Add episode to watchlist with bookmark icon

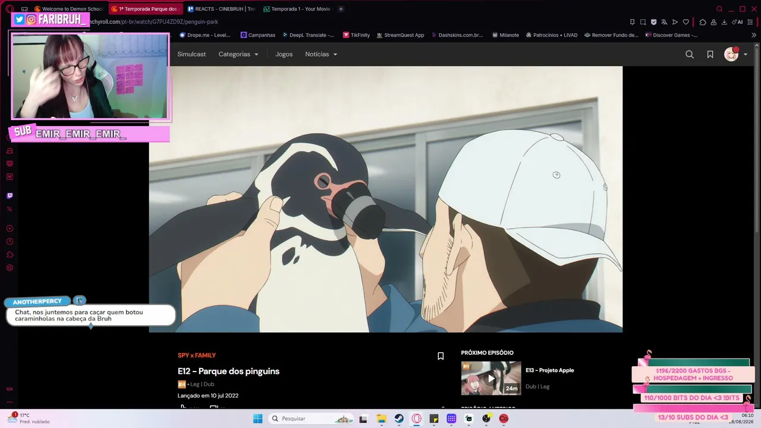pyautogui.click(x=441, y=356)
